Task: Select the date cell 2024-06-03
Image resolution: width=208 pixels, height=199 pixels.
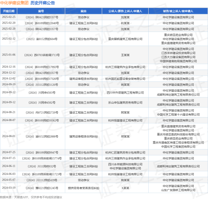Action: [x=9, y=174]
